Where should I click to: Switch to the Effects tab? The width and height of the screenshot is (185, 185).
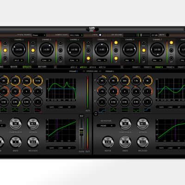coord(27,67)
